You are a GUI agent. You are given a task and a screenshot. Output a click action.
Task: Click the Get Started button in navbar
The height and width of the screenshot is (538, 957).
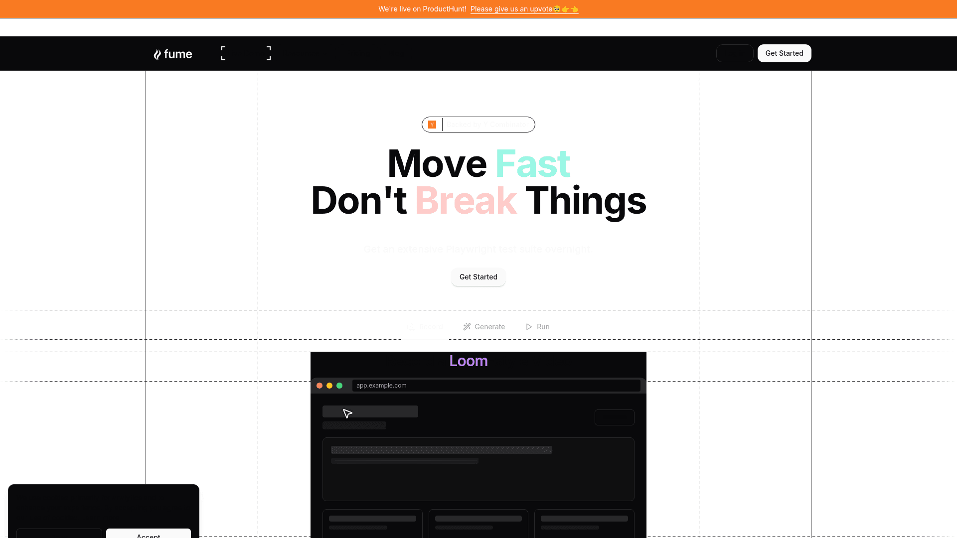pos(784,53)
